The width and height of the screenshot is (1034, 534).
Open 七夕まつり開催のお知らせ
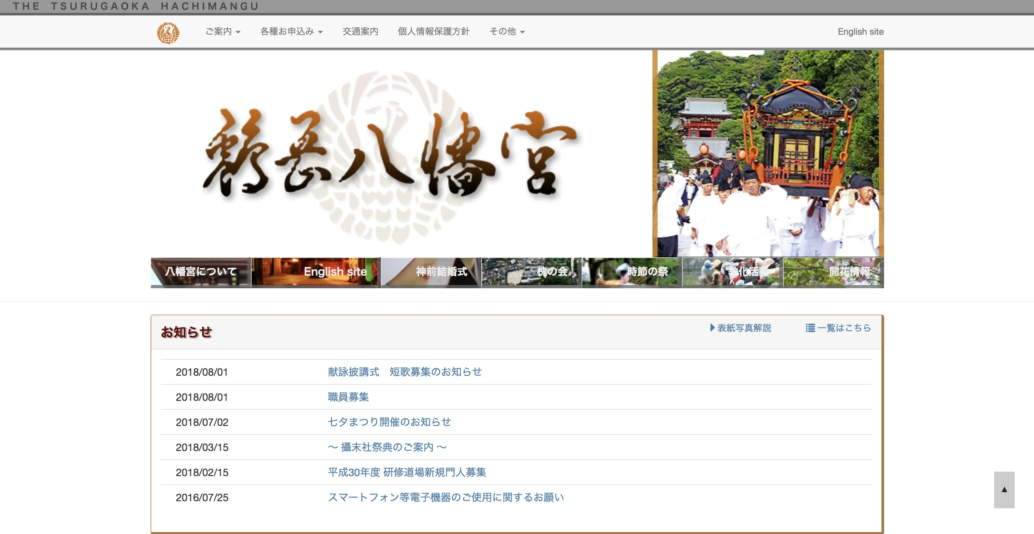pos(389,422)
